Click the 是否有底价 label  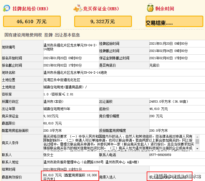[107, 65]
